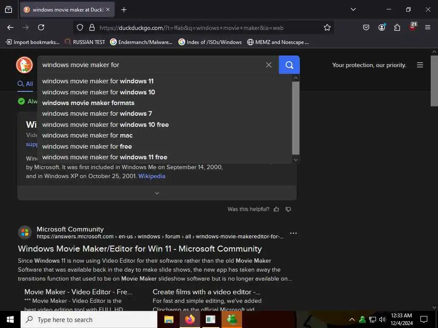Click the suggestions list scrollbar thumb
This screenshot has width=438, height=328.
click(x=296, y=118)
